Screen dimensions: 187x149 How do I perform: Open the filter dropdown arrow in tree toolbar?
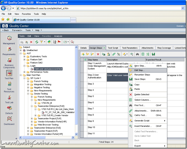(x=45, y=42)
